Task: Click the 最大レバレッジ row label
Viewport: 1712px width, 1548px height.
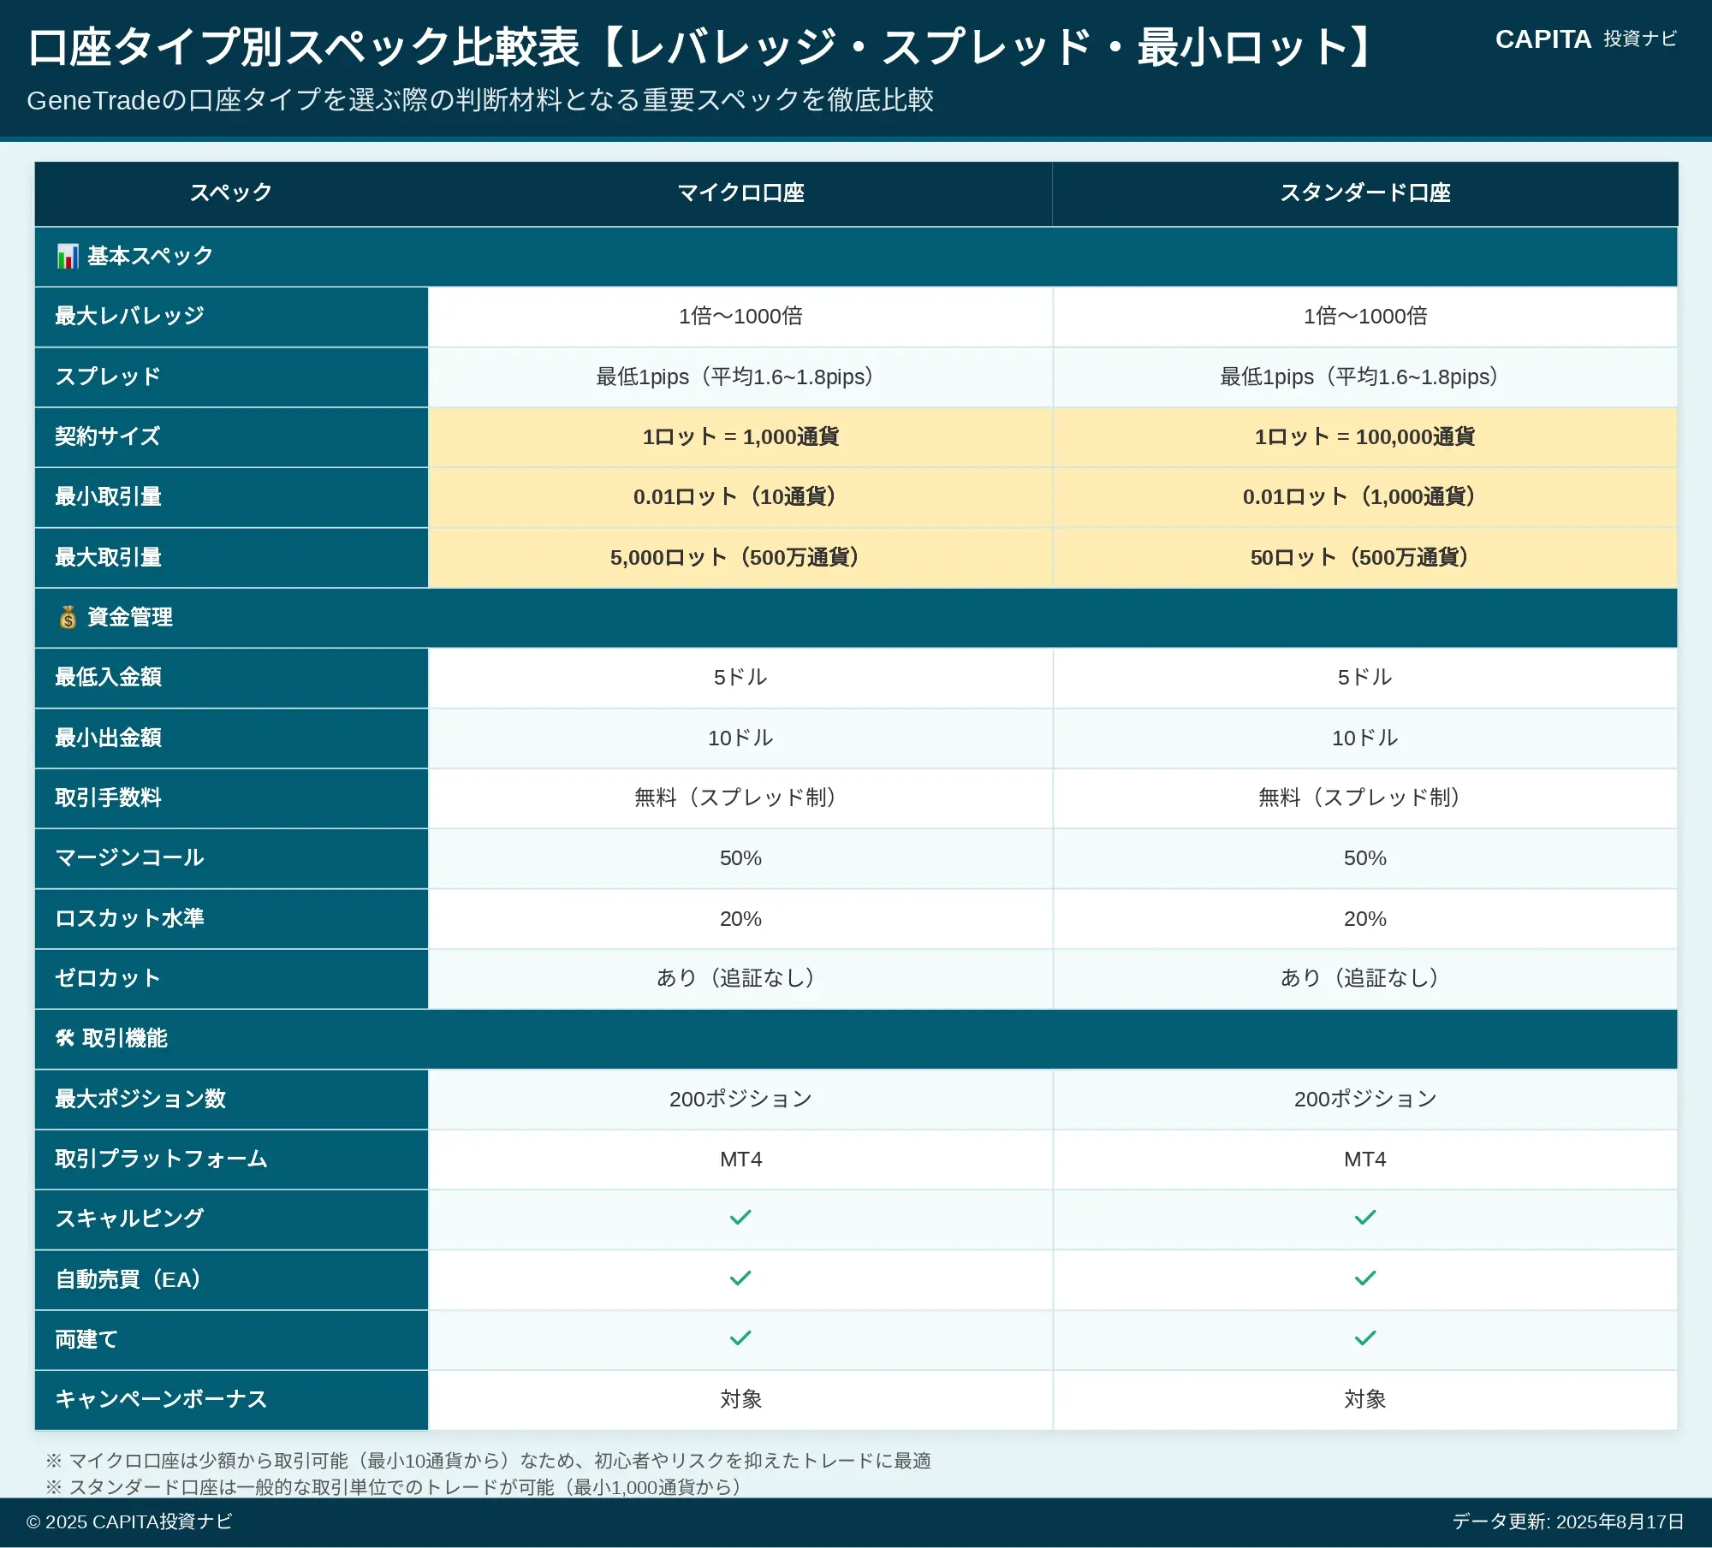Action: (x=231, y=317)
